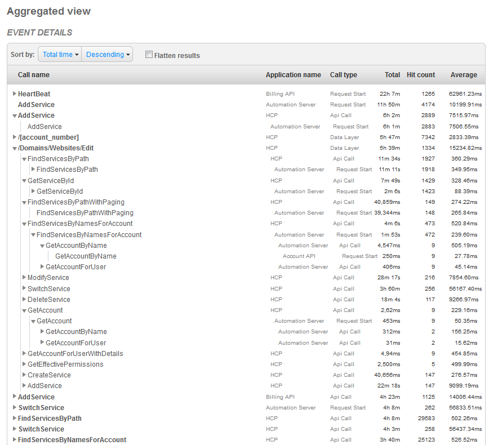Collapse the HCP GetServiceById row
Screen dimensions: 493x445
coord(24,181)
